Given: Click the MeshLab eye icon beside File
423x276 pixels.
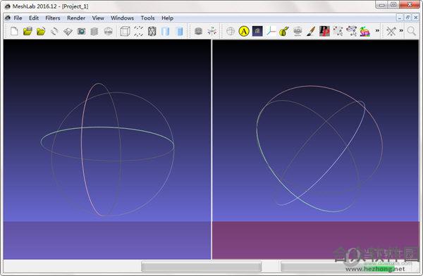Looking at the screenshot, I should click(8, 18).
